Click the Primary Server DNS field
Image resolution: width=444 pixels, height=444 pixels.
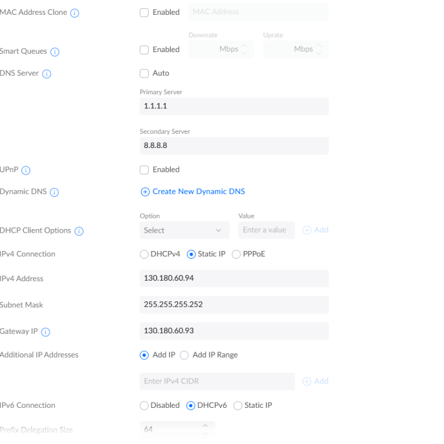pyautogui.click(x=234, y=107)
